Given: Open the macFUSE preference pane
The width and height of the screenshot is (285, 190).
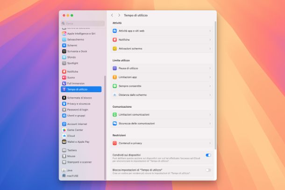Looking at the screenshot, I should point(72,176).
